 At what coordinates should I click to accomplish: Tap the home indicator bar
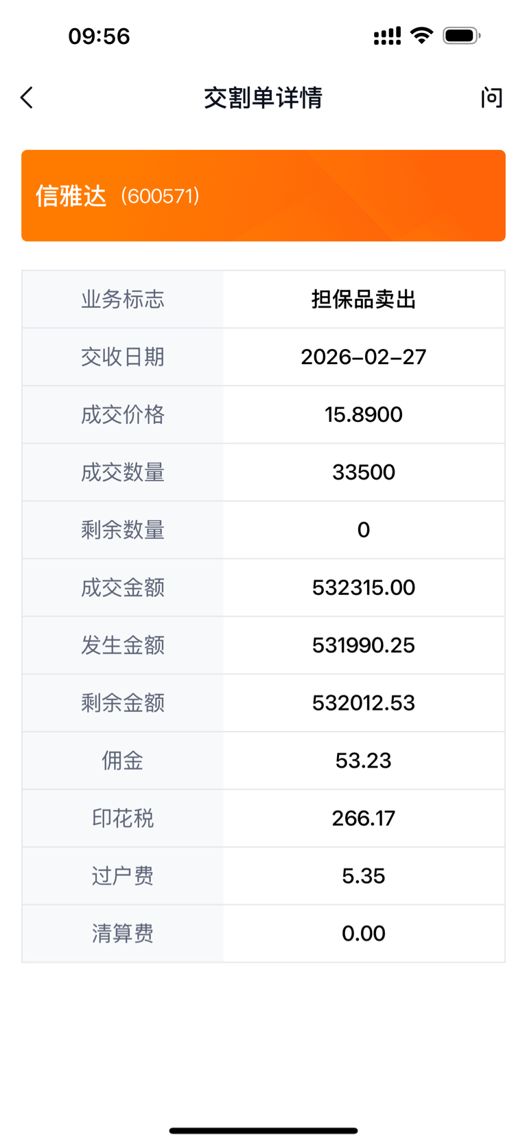tap(263, 1130)
